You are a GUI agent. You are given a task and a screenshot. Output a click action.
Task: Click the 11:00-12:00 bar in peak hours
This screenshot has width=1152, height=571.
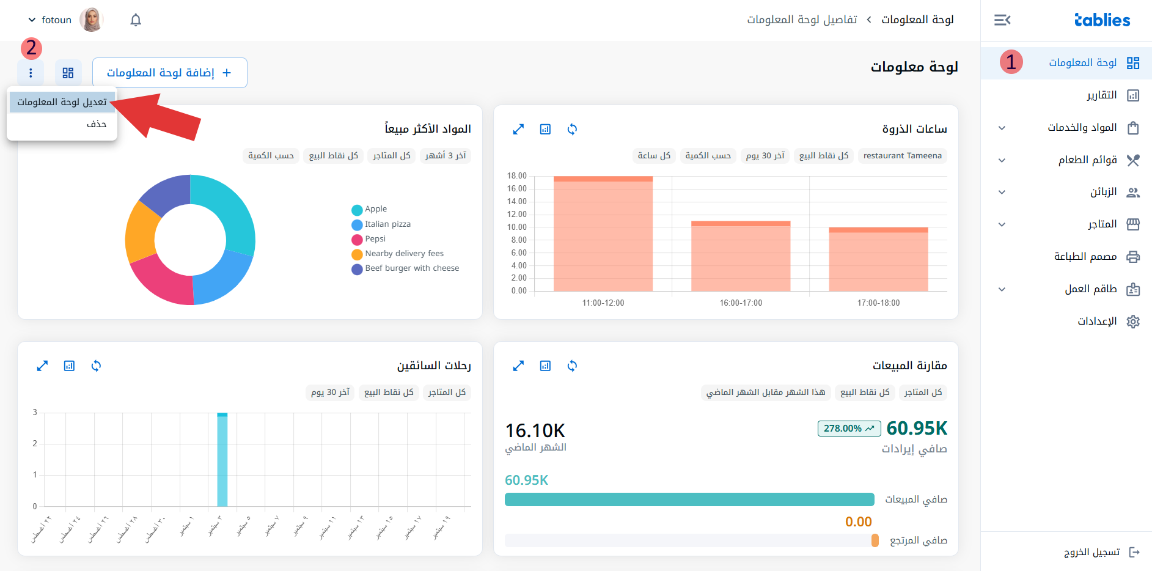(x=603, y=234)
